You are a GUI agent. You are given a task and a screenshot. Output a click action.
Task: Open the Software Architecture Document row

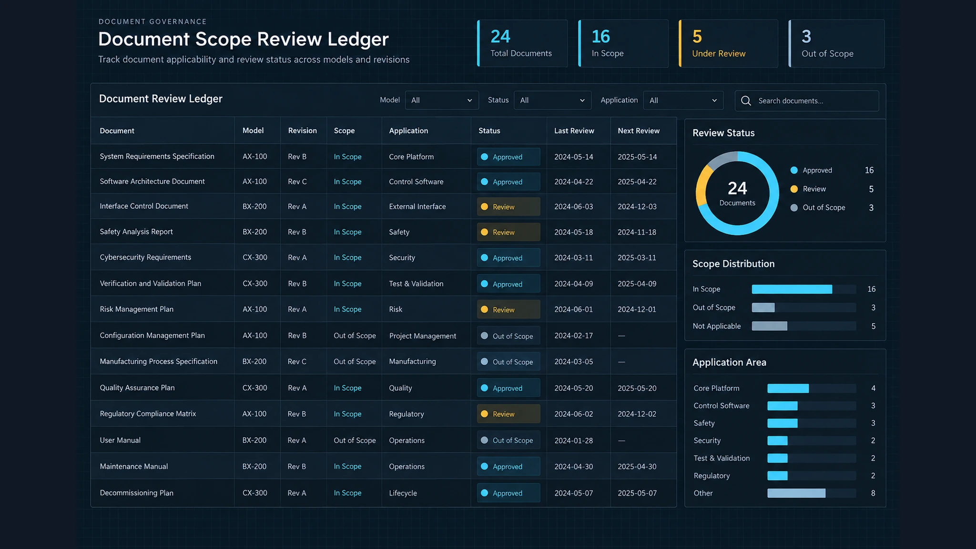[x=384, y=182]
